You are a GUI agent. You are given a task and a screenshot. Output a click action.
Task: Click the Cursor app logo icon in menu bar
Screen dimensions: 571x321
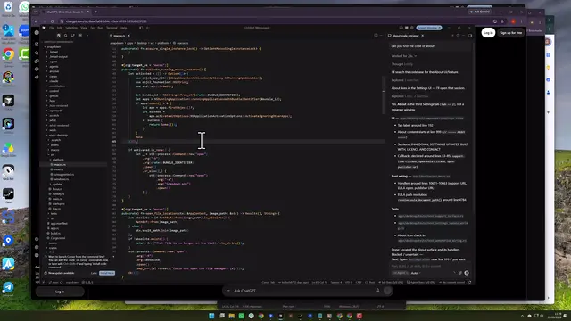click(x=44, y=28)
